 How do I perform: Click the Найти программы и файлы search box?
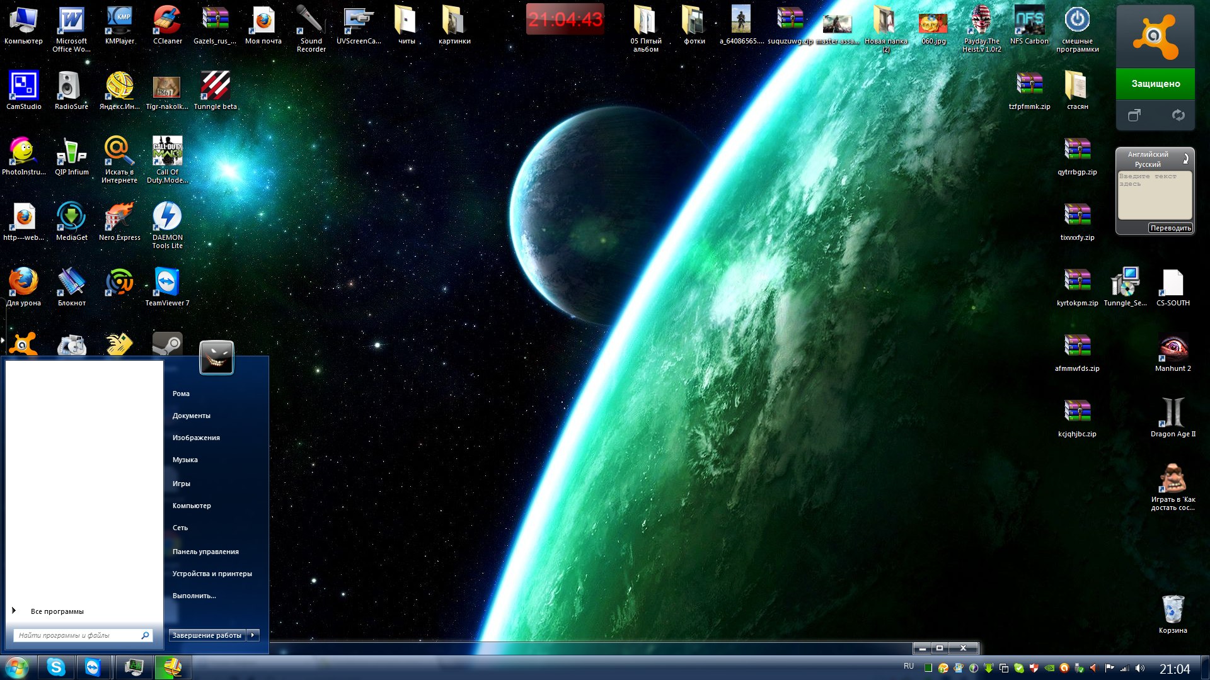click(x=83, y=635)
